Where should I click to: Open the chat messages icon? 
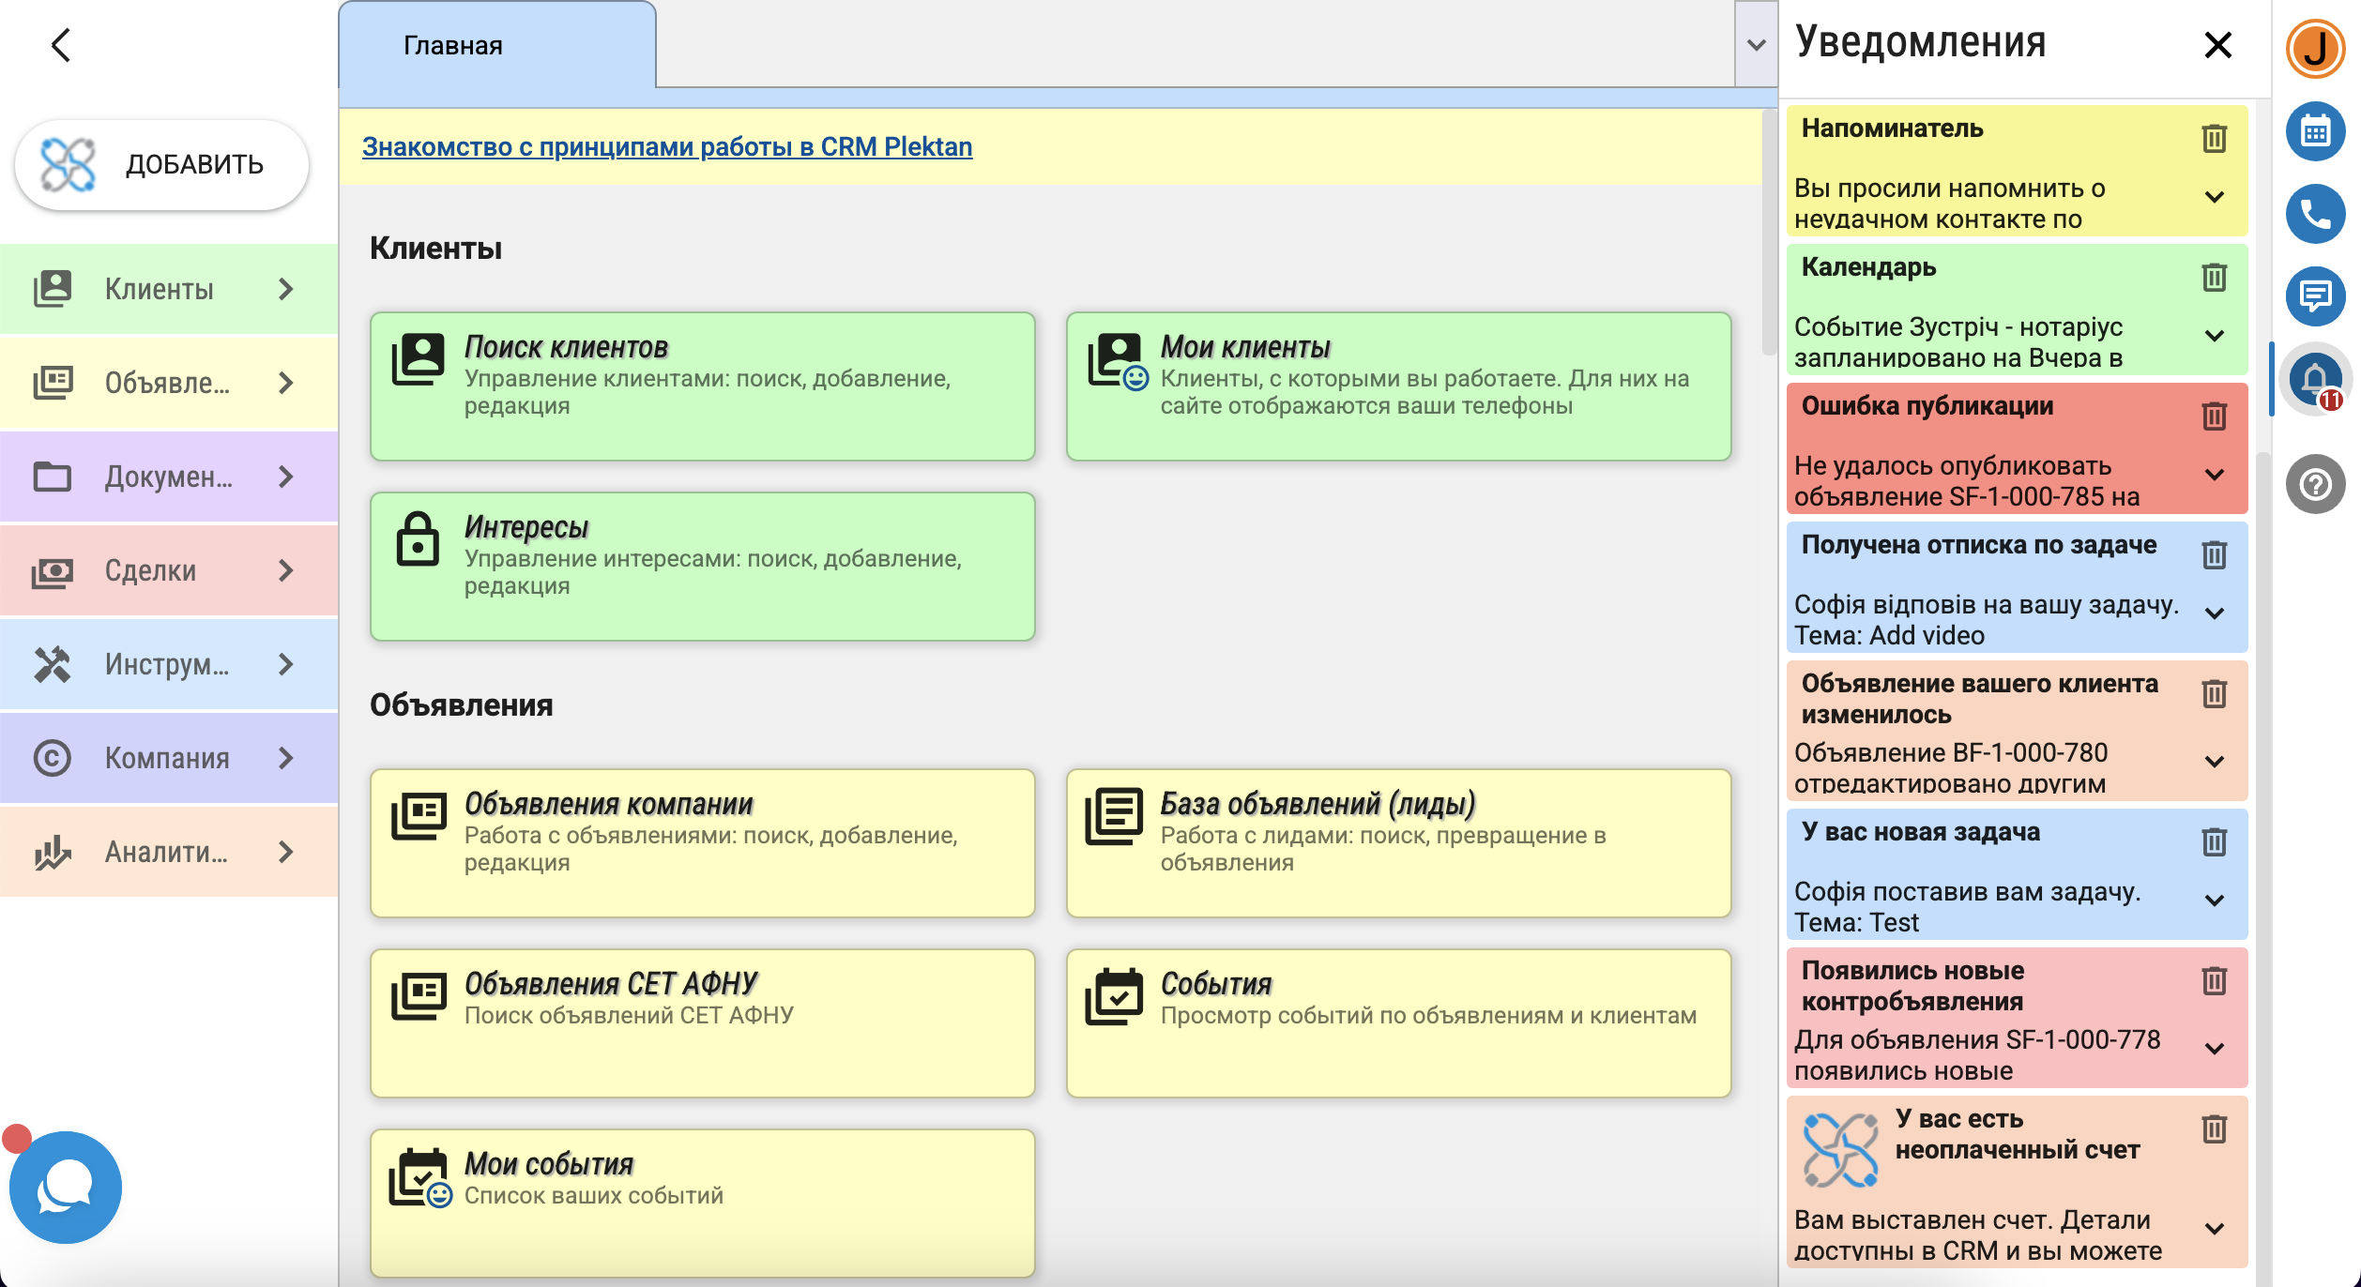(2315, 296)
